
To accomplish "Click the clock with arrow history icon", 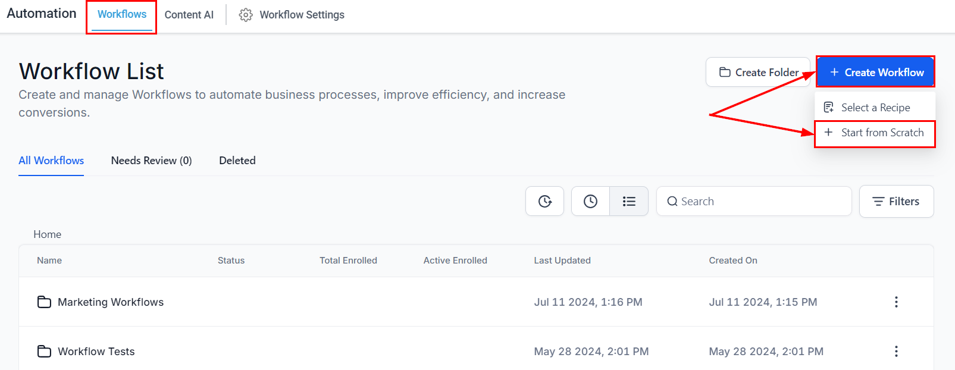I will (544, 202).
